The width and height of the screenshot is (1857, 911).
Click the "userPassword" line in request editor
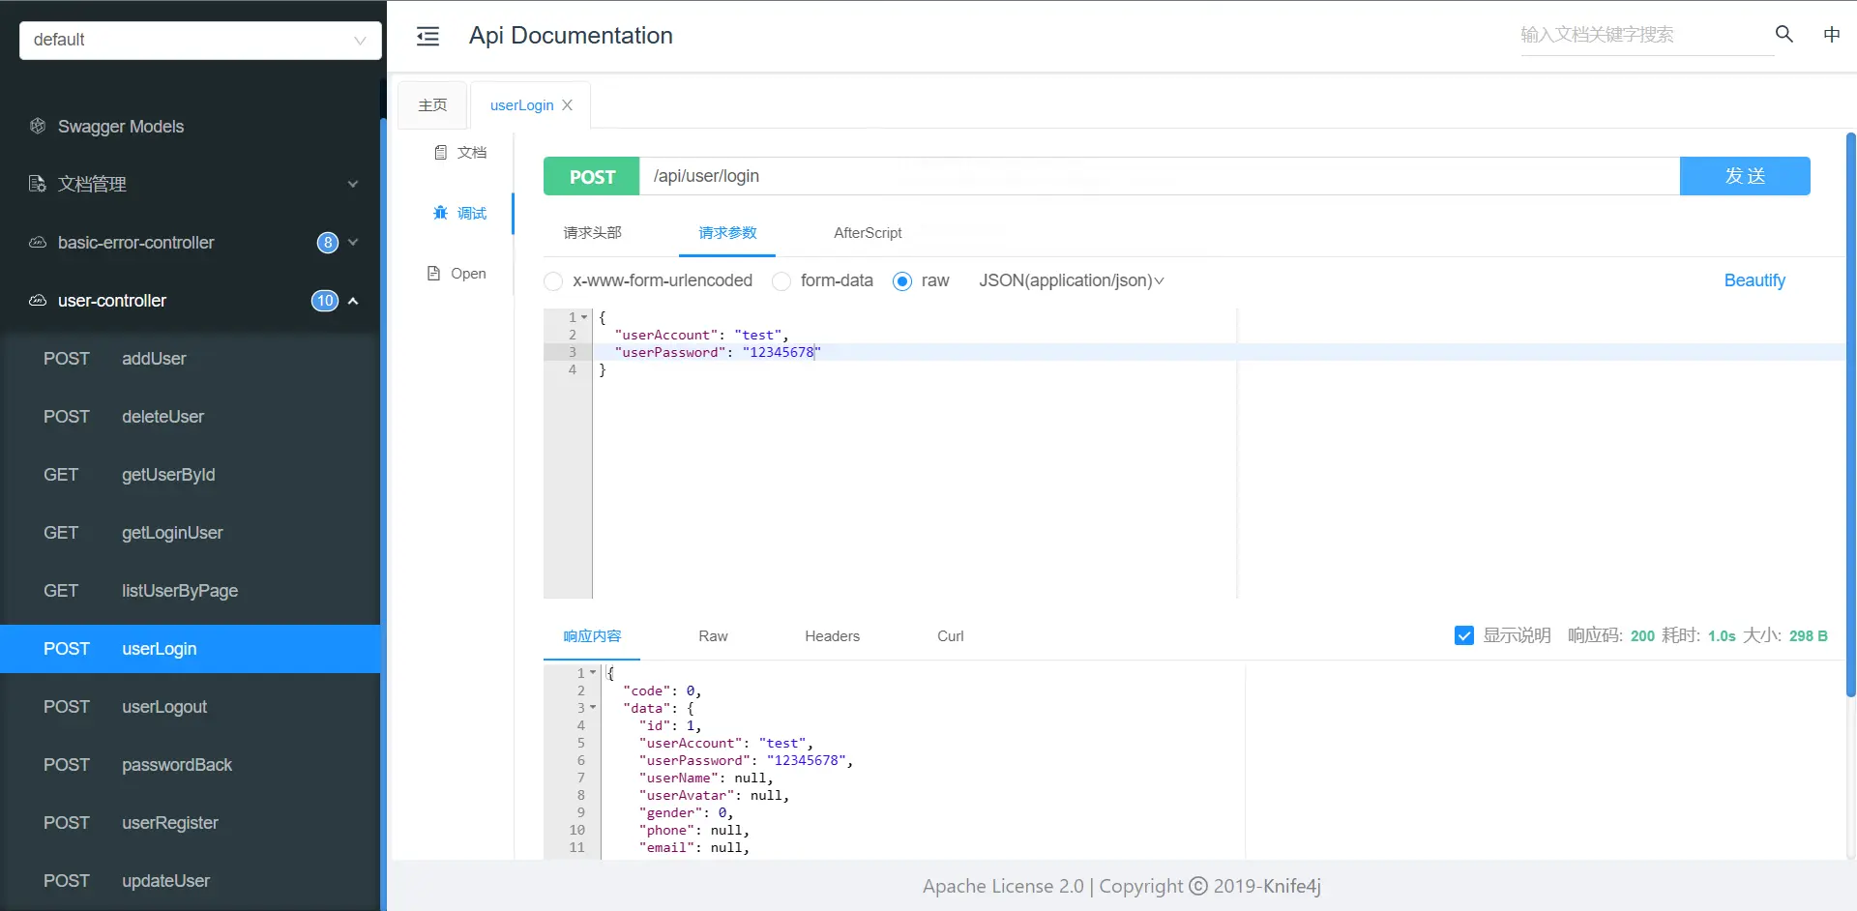tap(717, 352)
